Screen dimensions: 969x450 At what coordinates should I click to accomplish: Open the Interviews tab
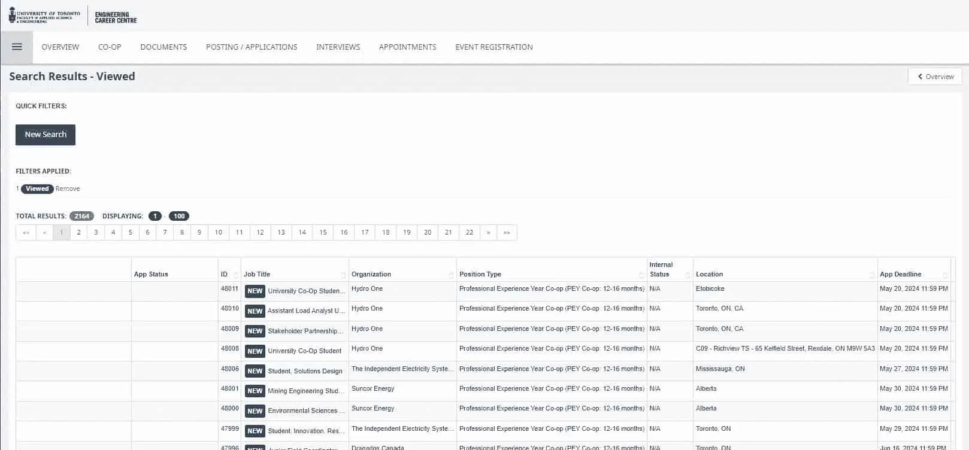338,47
